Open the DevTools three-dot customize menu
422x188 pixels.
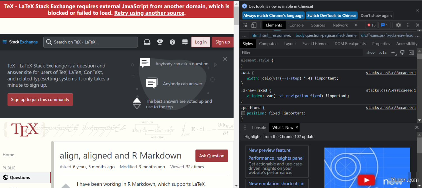pyautogui.click(x=408, y=25)
